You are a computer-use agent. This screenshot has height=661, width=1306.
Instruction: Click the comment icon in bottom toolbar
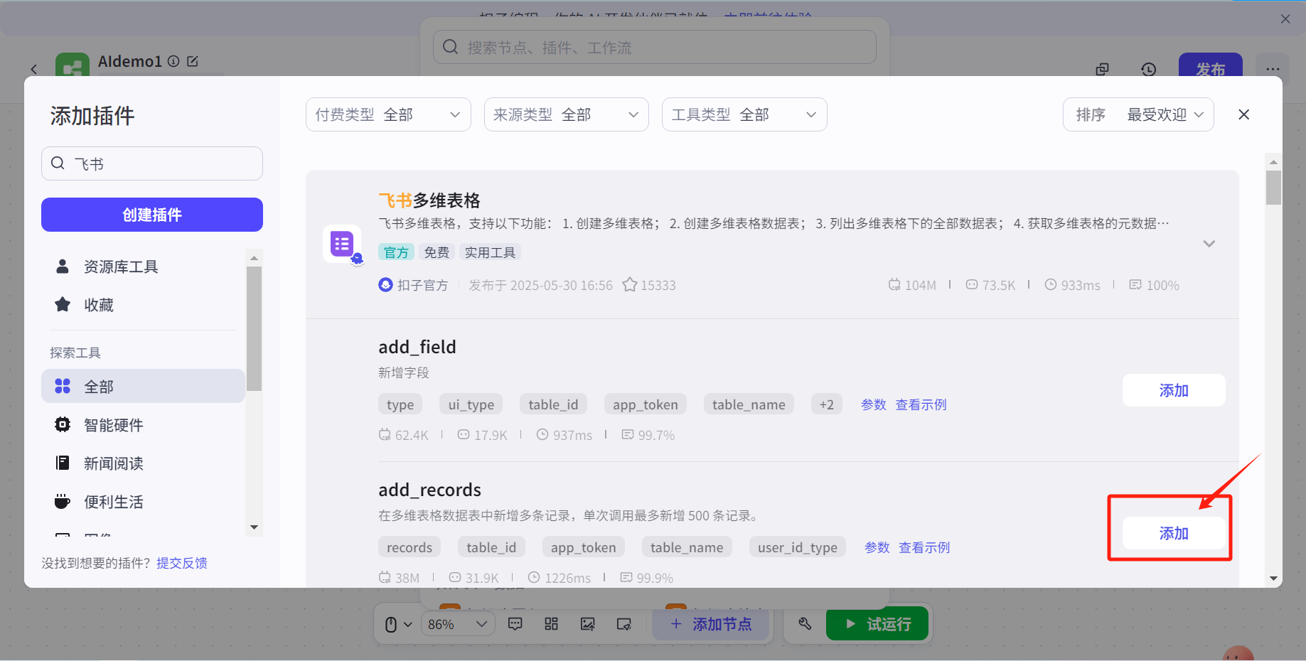pyautogui.click(x=515, y=624)
